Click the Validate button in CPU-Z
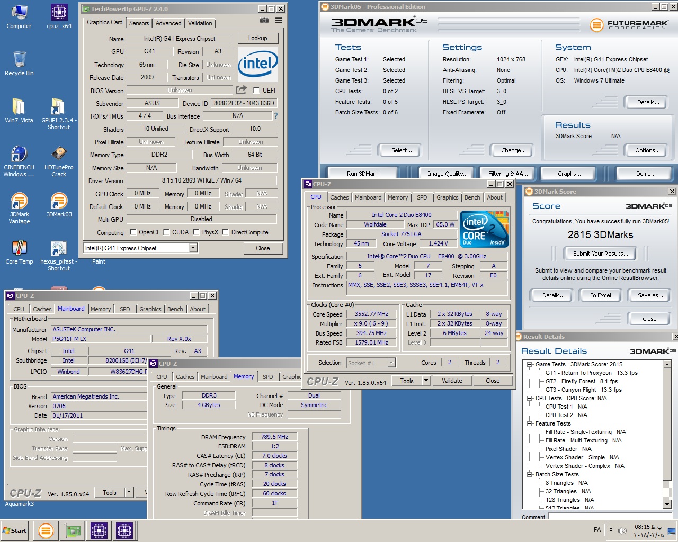Image resolution: width=678 pixels, height=542 pixels. click(x=452, y=381)
